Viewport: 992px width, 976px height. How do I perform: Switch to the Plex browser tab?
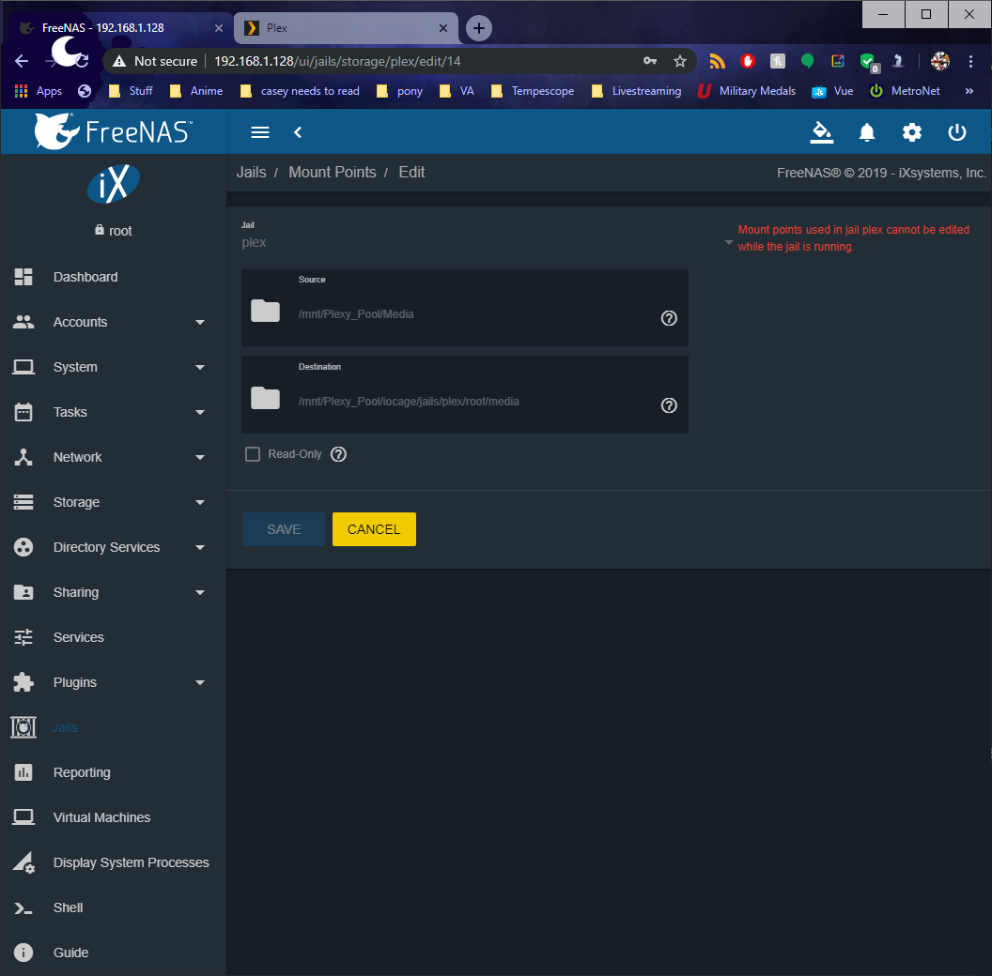(346, 28)
